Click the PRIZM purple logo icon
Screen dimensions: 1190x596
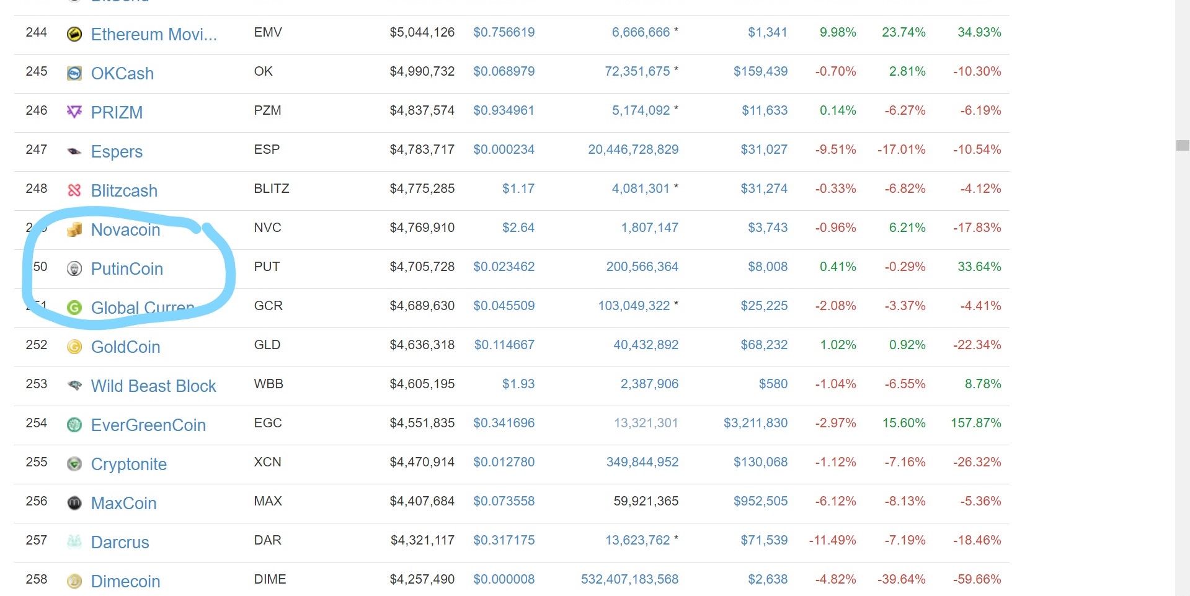[x=74, y=112]
